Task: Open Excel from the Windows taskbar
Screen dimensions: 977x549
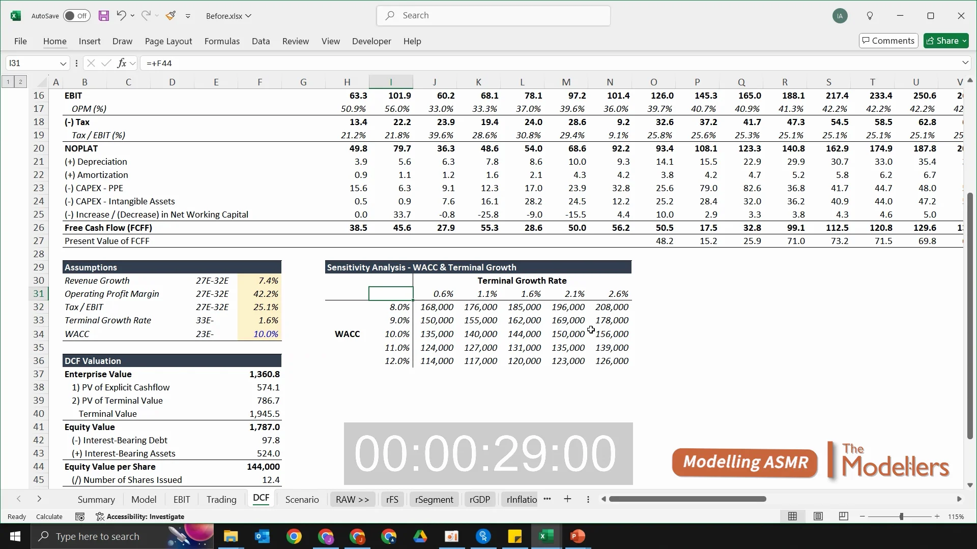Action: 546,536
